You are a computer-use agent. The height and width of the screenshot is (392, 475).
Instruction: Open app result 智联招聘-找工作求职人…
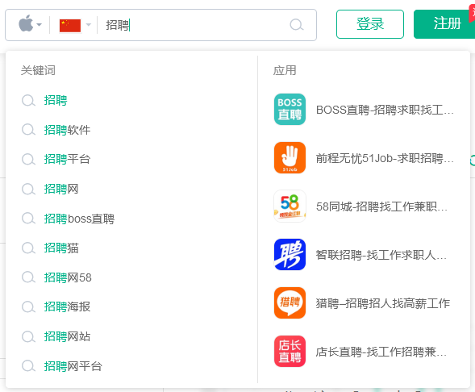pyautogui.click(x=381, y=255)
